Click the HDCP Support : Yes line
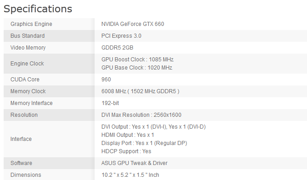307x180 pixels. (126, 151)
